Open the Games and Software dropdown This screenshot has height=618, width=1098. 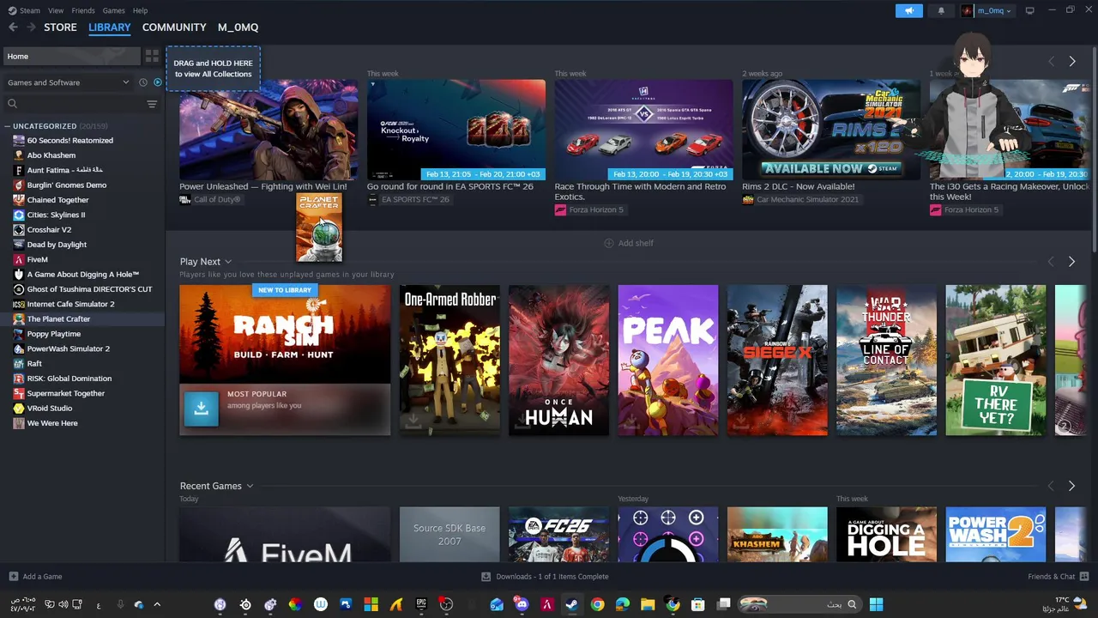coord(68,82)
